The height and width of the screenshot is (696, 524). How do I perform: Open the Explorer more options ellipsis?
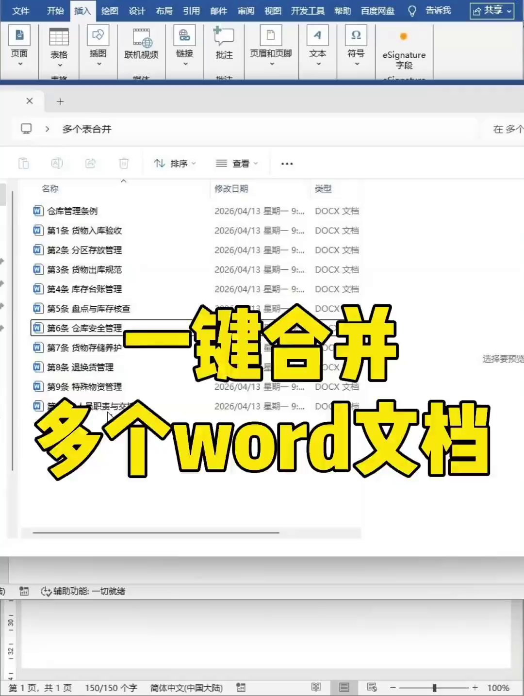(x=287, y=164)
